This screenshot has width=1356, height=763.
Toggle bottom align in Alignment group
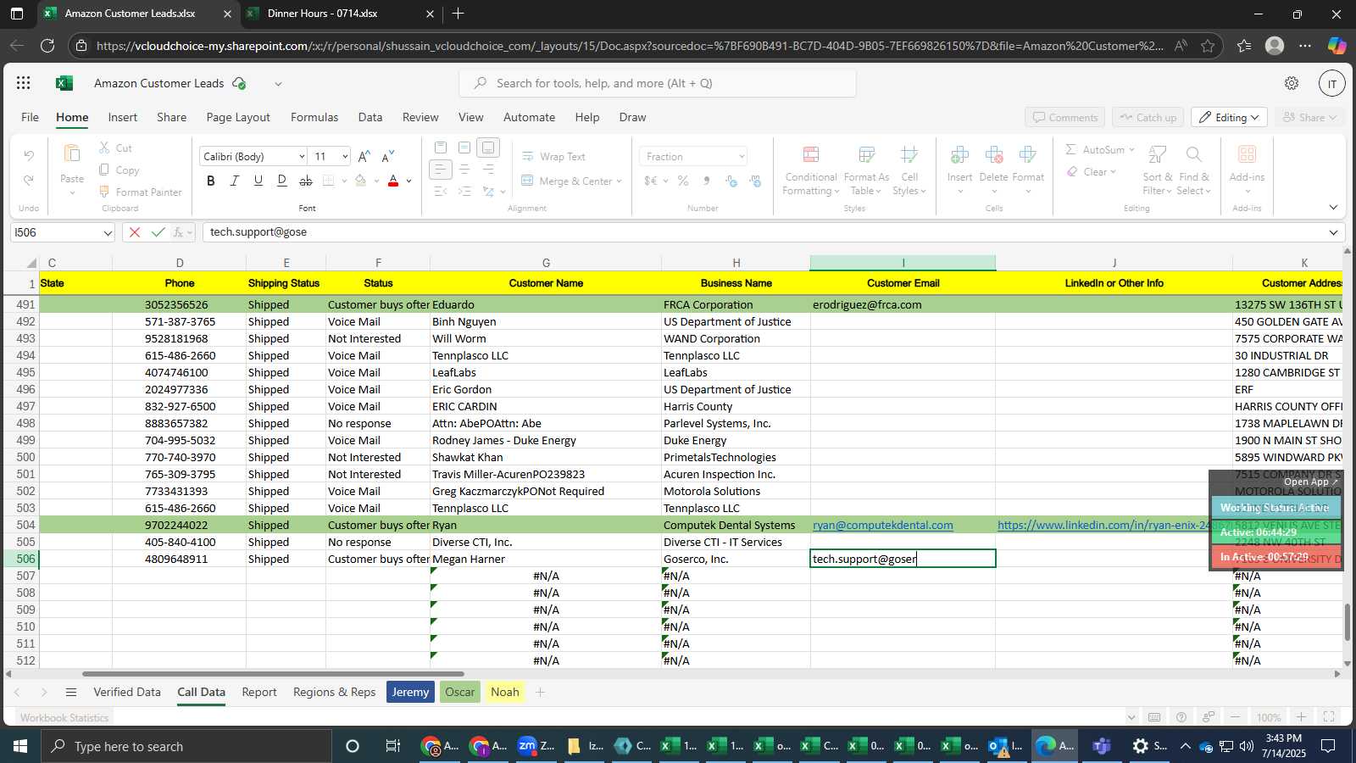[488, 148]
